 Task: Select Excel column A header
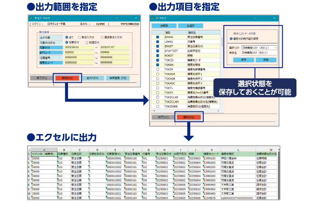pos(44,150)
